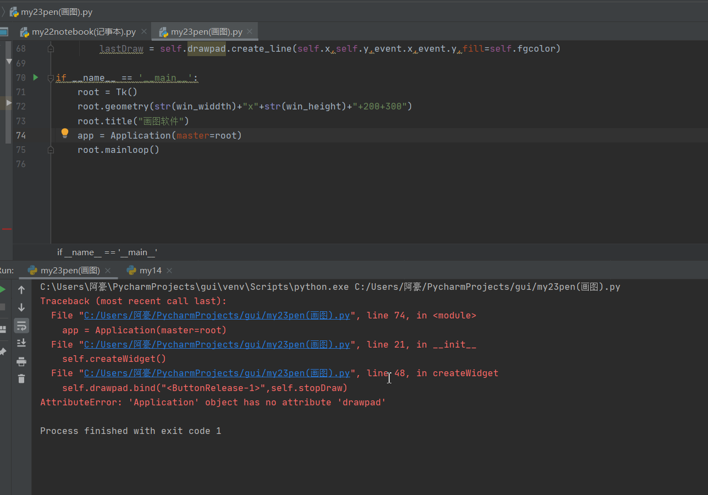
Task: Click the if __name__ == '__main__' code breadcrumb
Action: coord(107,252)
